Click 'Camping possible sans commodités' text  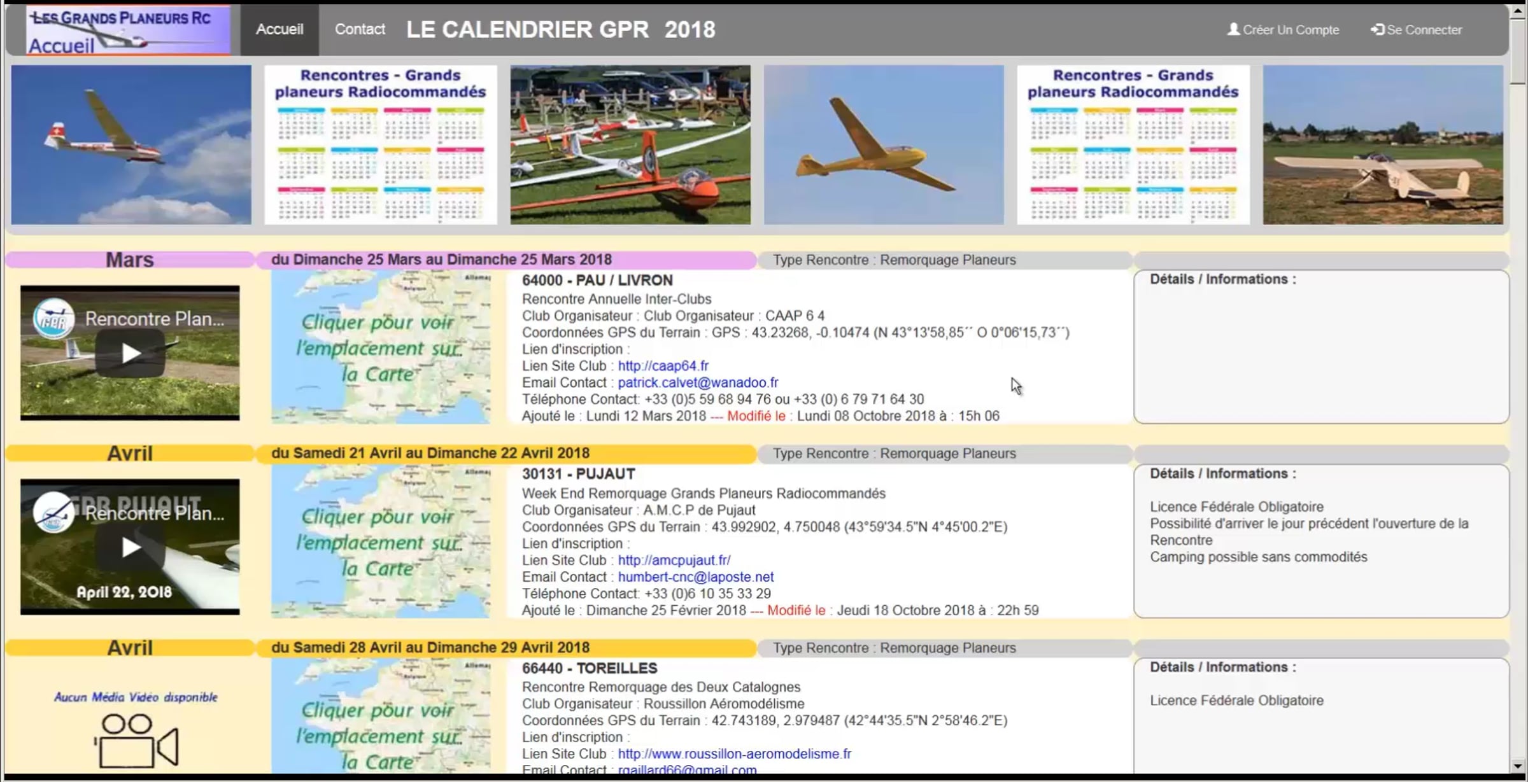(x=1259, y=557)
